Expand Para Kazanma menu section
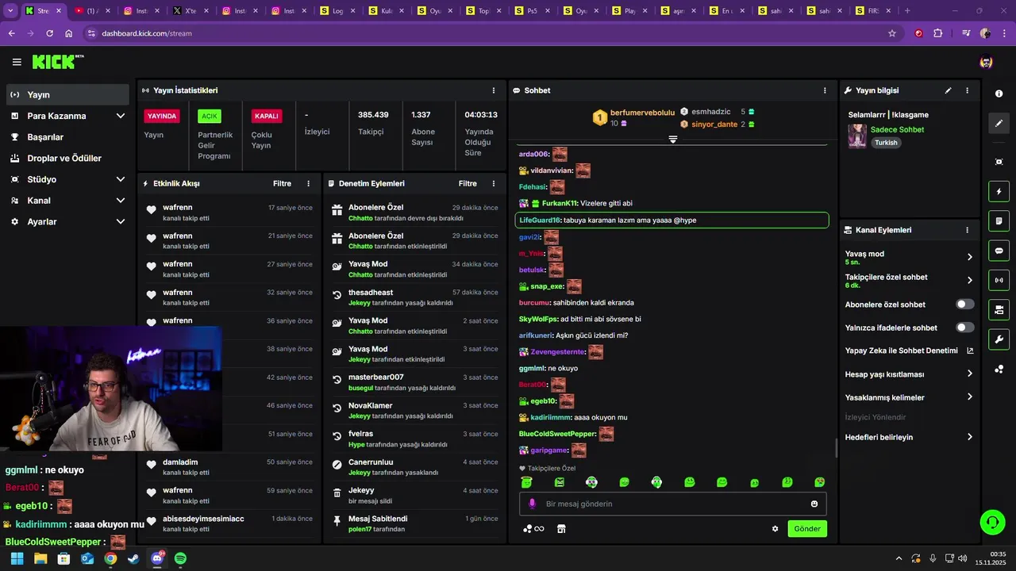This screenshot has width=1016, height=571. click(x=121, y=116)
